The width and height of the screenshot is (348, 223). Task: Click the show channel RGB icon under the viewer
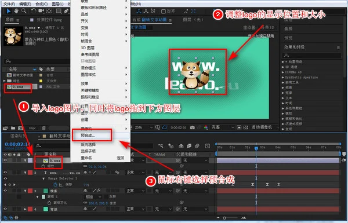206,127
